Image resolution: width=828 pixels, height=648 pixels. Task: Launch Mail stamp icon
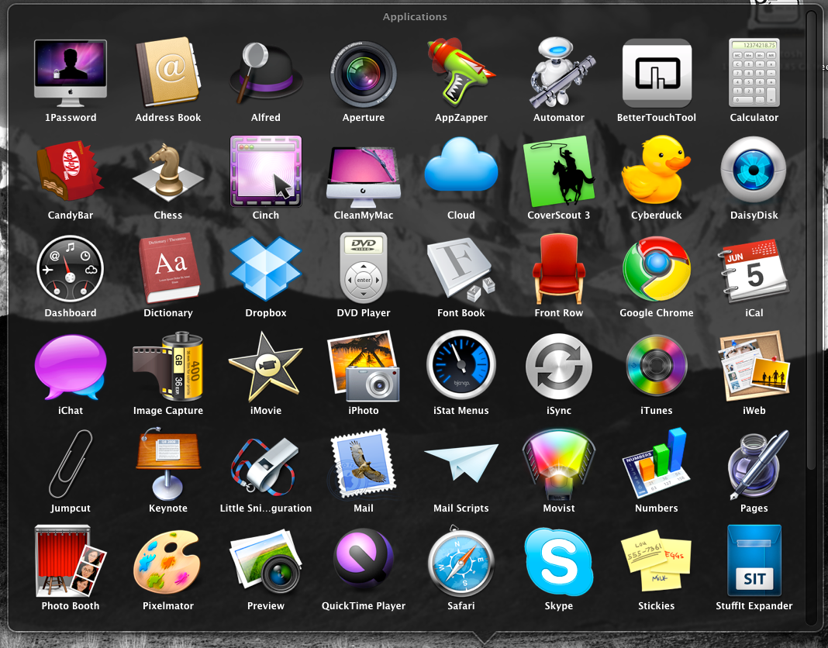pos(364,464)
